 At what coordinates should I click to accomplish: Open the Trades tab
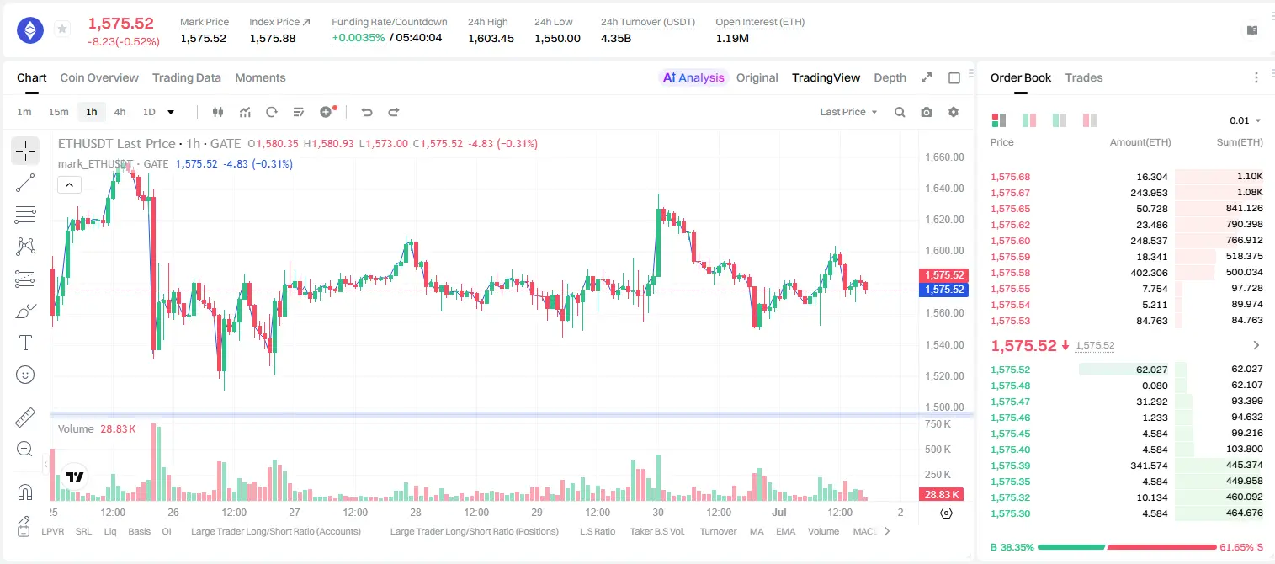[x=1084, y=77]
